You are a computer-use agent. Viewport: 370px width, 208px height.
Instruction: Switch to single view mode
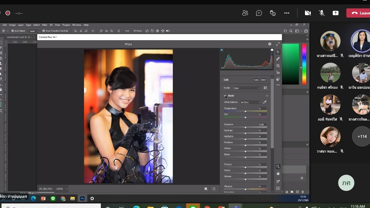pyautogui.click(x=206, y=189)
